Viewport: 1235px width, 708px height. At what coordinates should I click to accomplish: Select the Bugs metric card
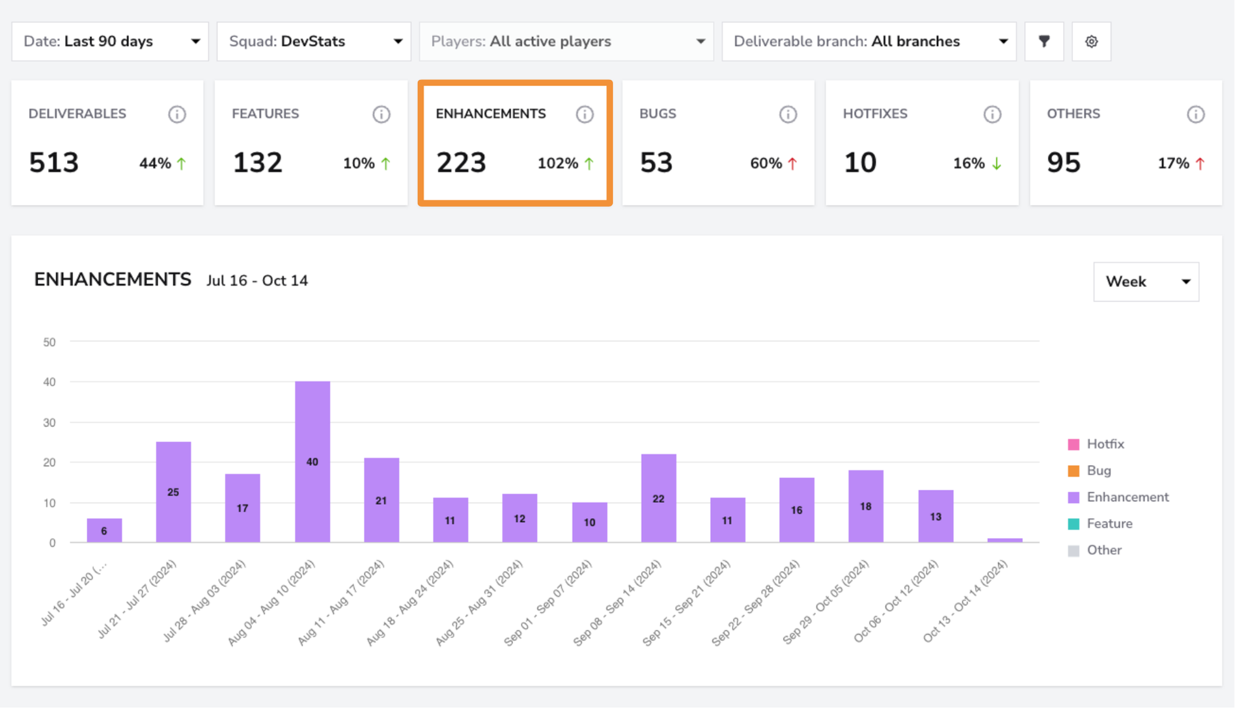(x=718, y=143)
